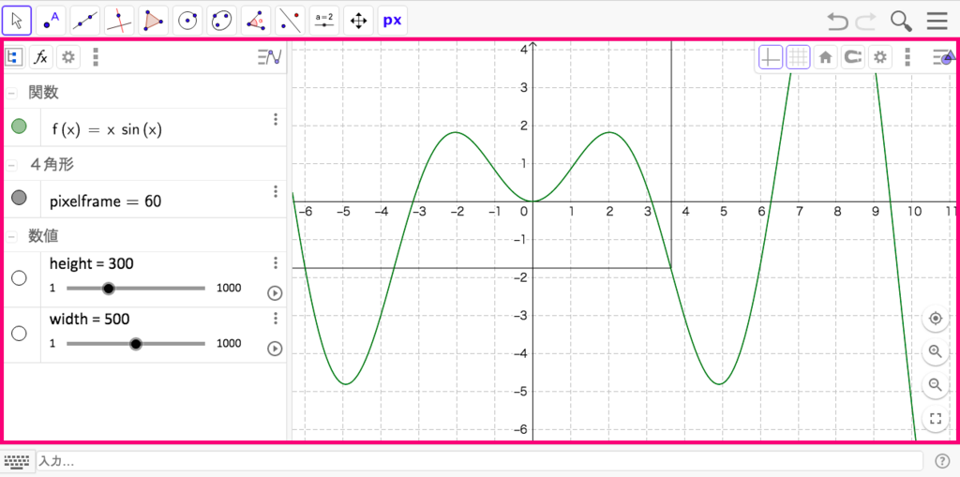Open more options for pixelframe row
This screenshot has width=960, height=477.
[x=276, y=191]
